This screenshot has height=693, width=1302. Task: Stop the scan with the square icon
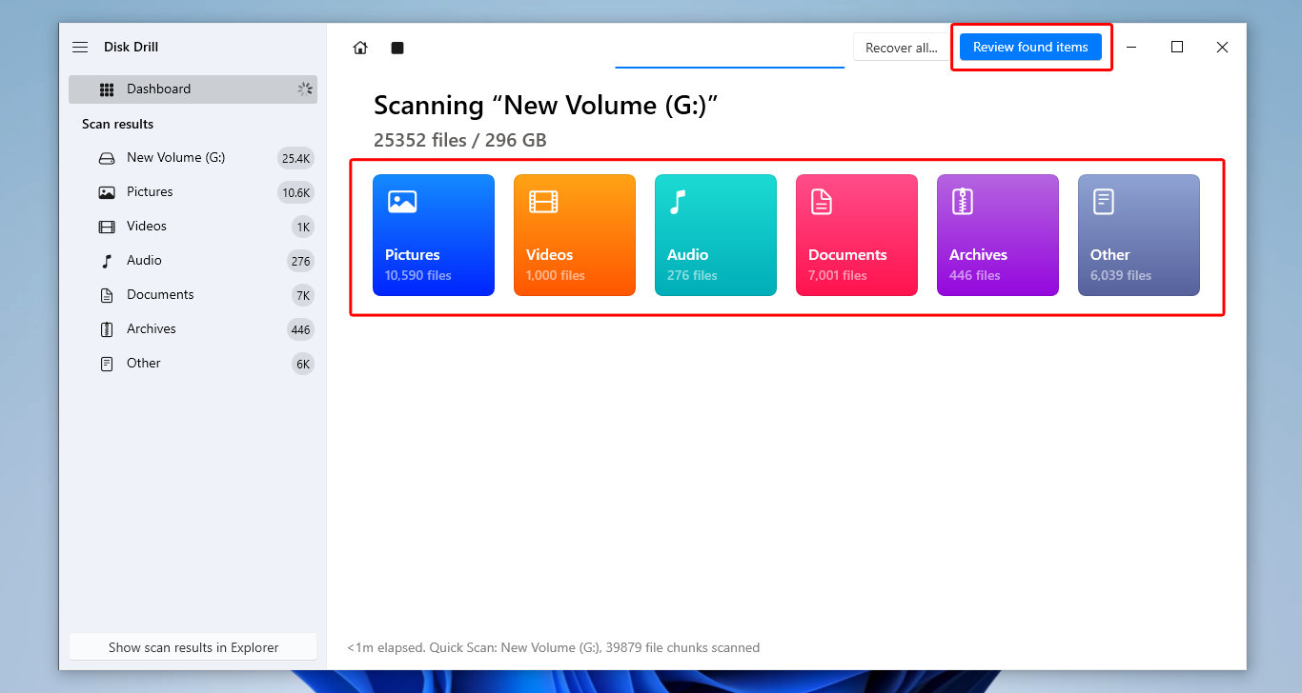click(397, 48)
